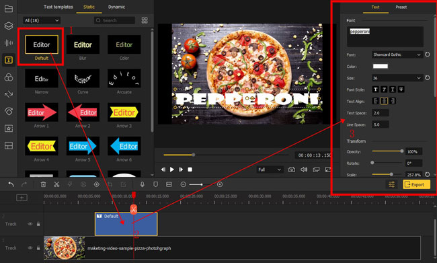Viewport: 437px width, 263px height.
Task: Open the Preset properties tab
Action: pyautogui.click(x=401, y=7)
